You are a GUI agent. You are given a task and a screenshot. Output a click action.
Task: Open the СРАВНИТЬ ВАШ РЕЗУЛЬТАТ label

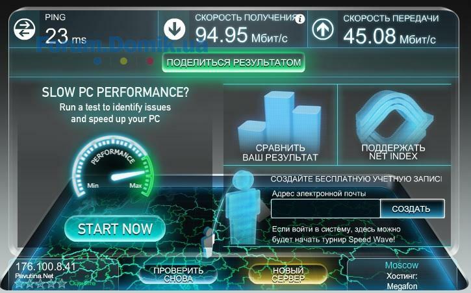[280, 153]
